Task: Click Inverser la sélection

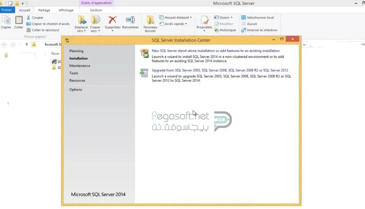Action: pos(259,30)
